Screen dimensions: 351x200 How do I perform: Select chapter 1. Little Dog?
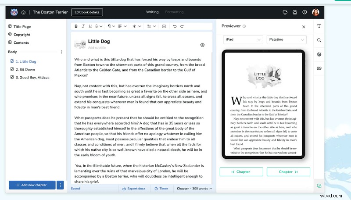tap(23, 61)
